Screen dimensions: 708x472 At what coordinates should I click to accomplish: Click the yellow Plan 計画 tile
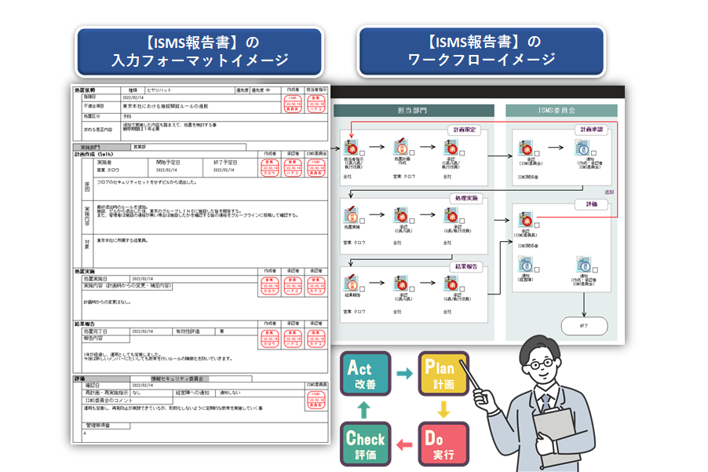click(443, 375)
